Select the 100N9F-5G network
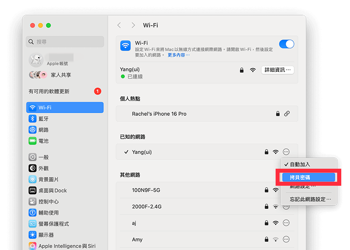The width and height of the screenshot is (350, 250). [x=207, y=190]
